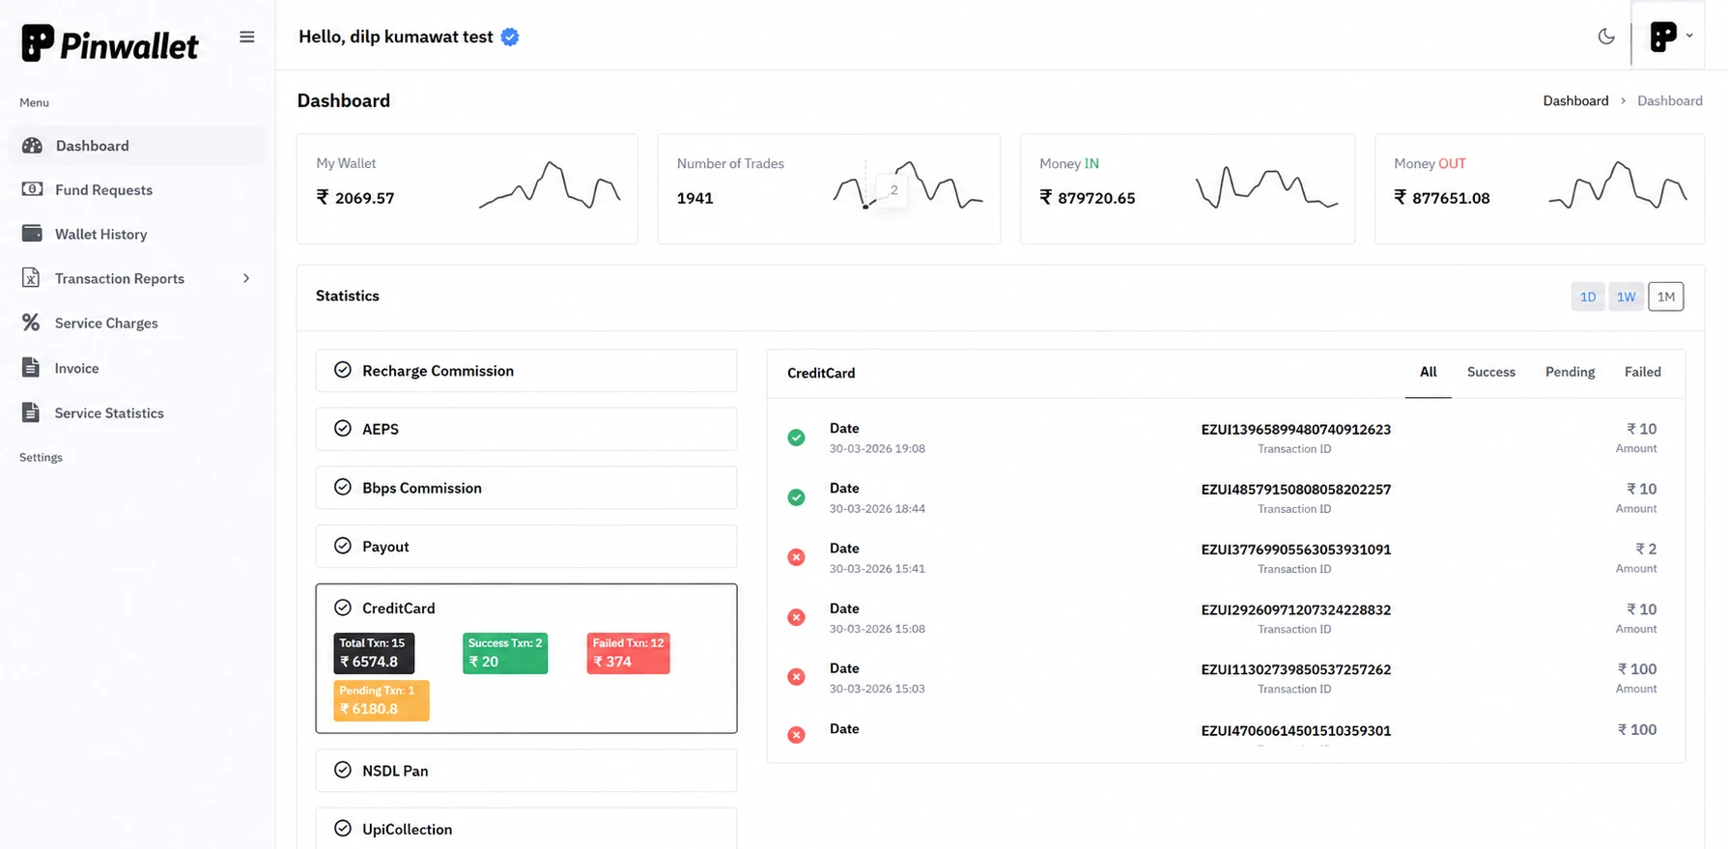Screen dimensions: 1728x849
Task: Expand the Recharge Commission section
Action: [x=525, y=371]
